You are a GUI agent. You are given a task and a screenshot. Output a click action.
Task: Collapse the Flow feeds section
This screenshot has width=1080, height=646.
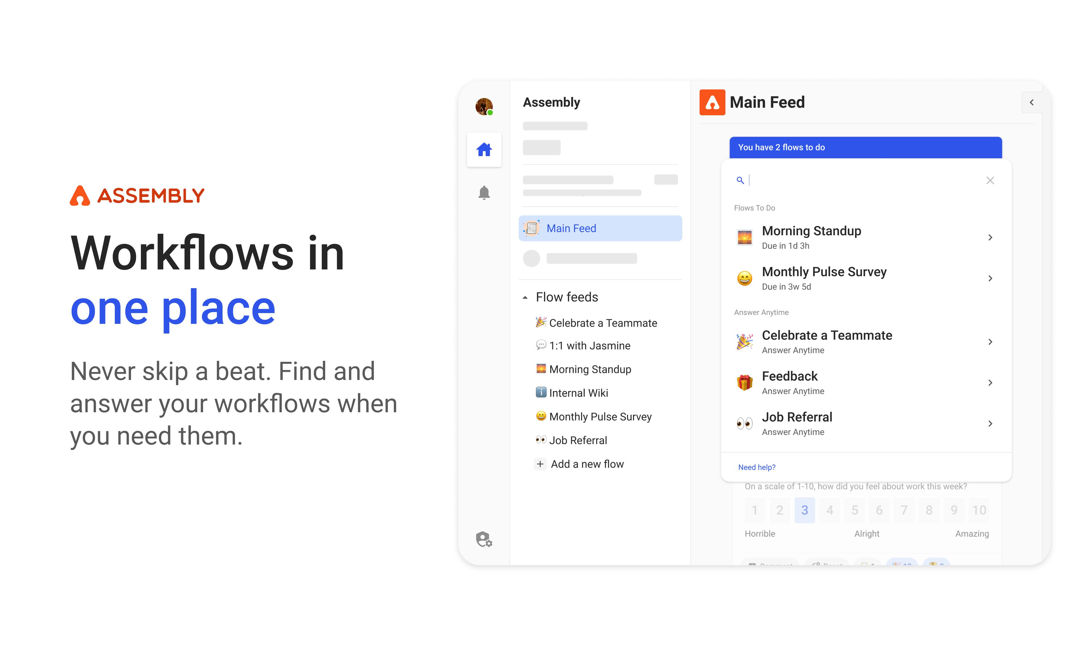(x=525, y=298)
